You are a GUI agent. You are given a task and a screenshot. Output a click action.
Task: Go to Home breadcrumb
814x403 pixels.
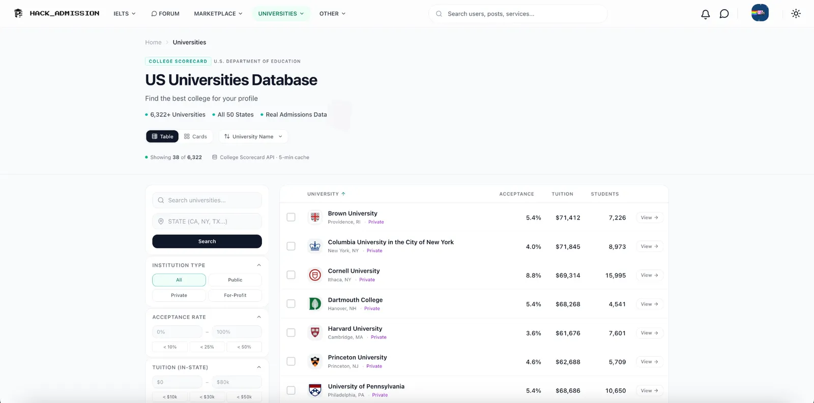pyautogui.click(x=153, y=42)
